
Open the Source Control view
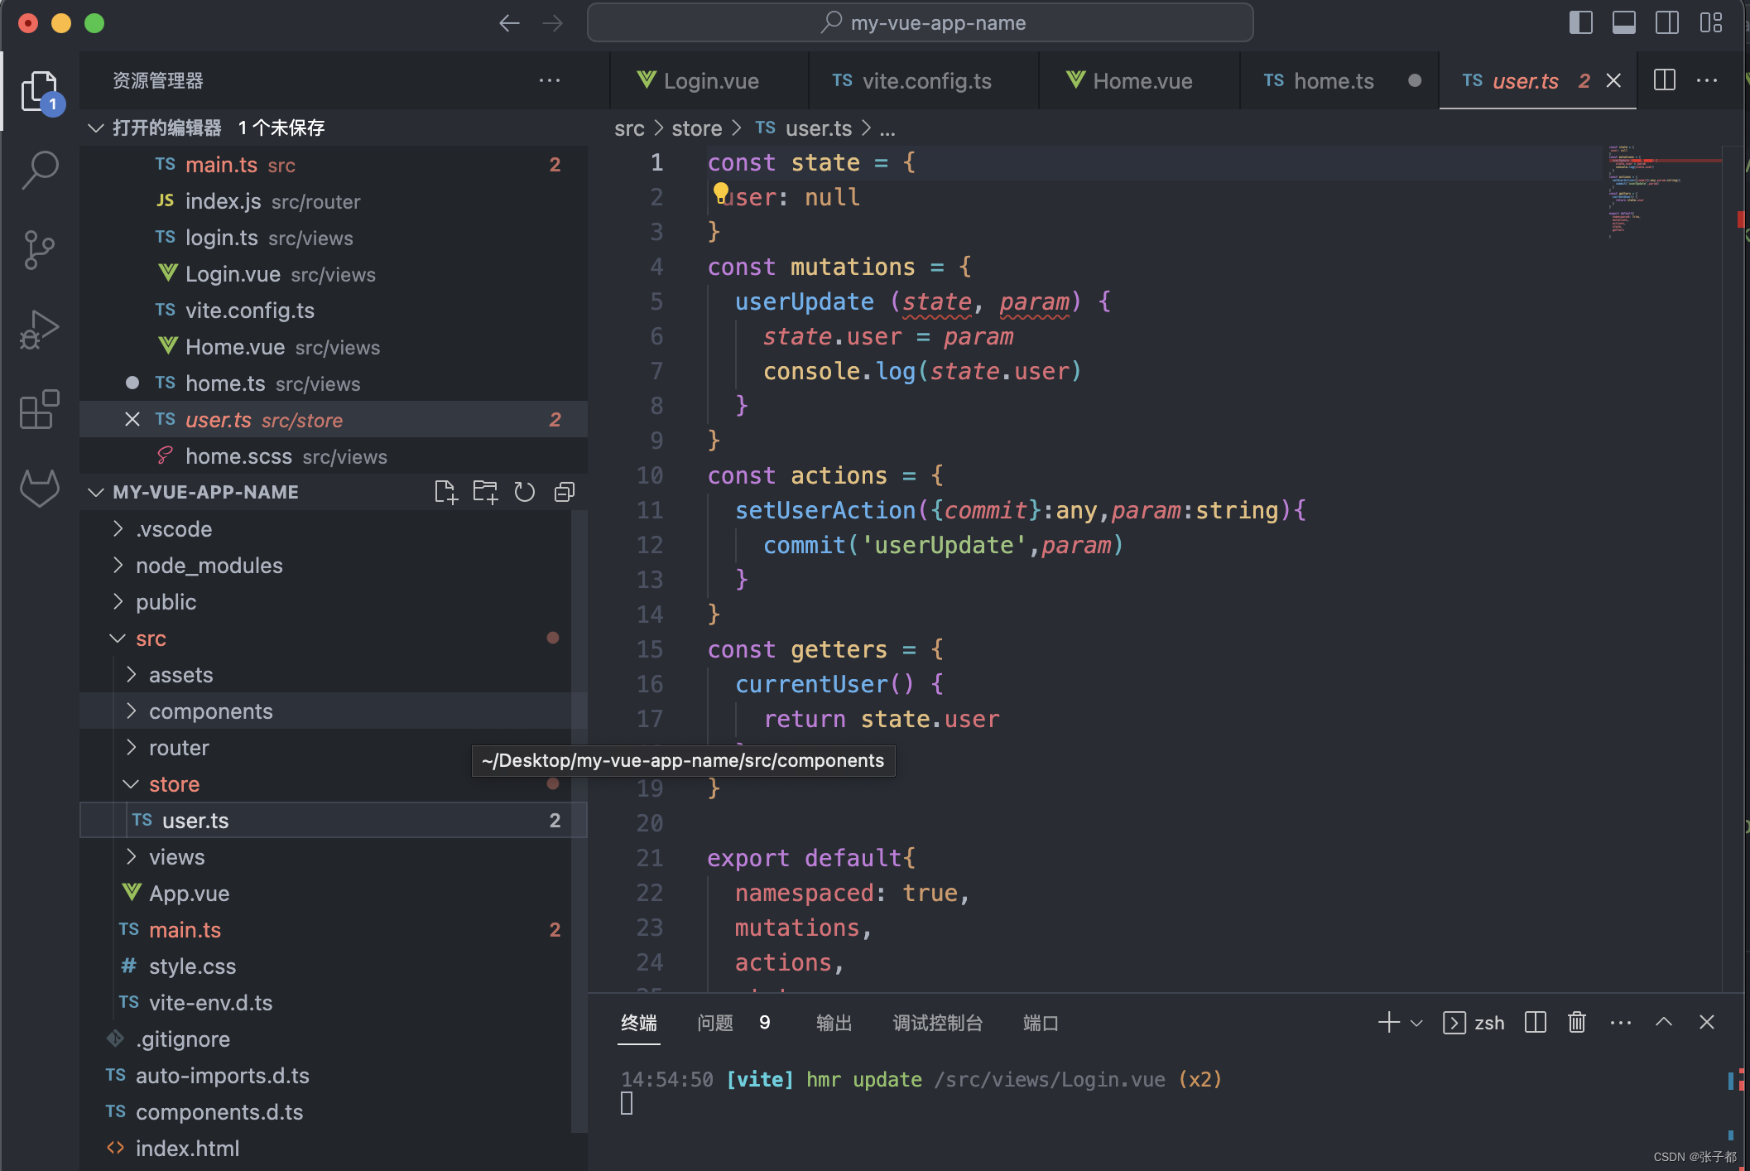coord(40,249)
